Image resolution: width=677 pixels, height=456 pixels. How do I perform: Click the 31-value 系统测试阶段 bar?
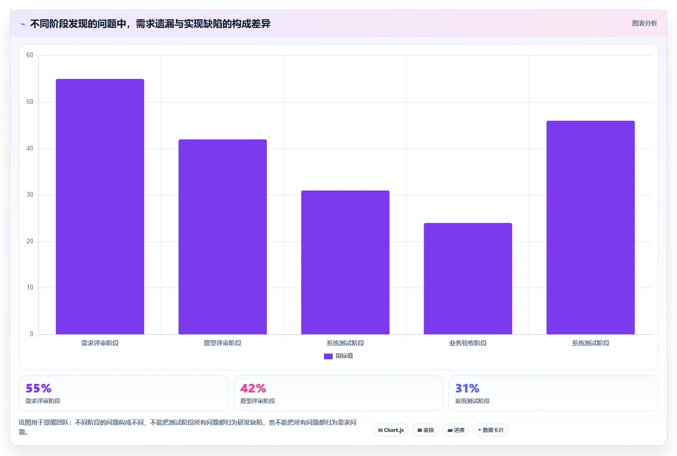click(x=345, y=262)
